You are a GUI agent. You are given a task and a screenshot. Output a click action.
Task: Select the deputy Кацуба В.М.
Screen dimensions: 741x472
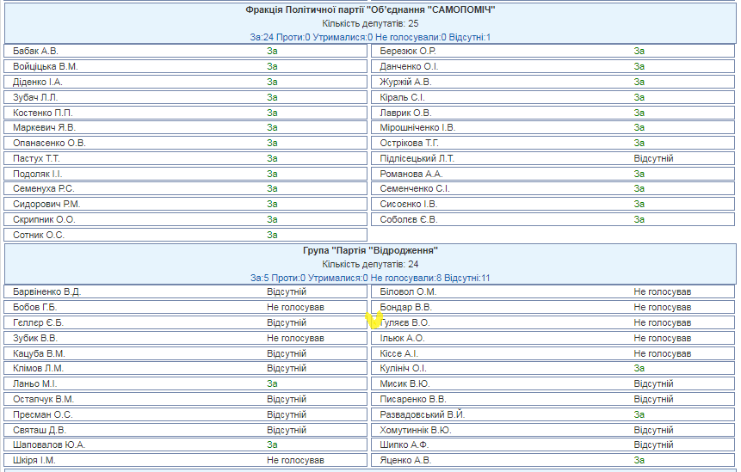point(39,353)
